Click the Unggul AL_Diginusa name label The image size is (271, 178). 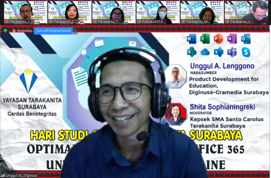click(21, 176)
